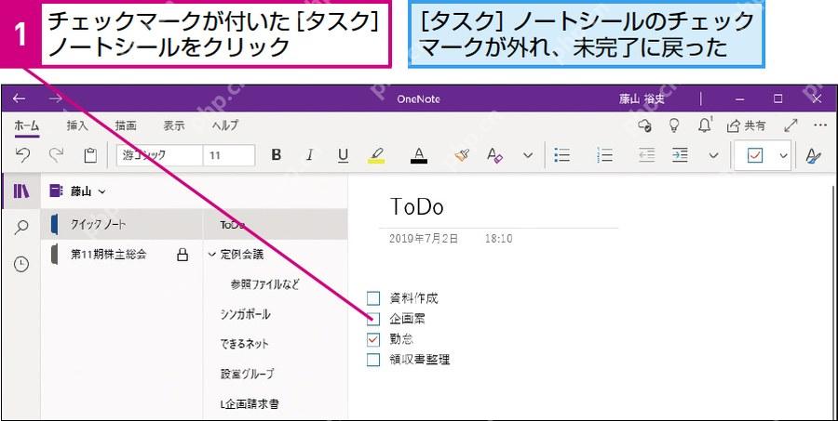Click the font size box showing 11
This screenshot has height=421, width=838.
pos(229,155)
